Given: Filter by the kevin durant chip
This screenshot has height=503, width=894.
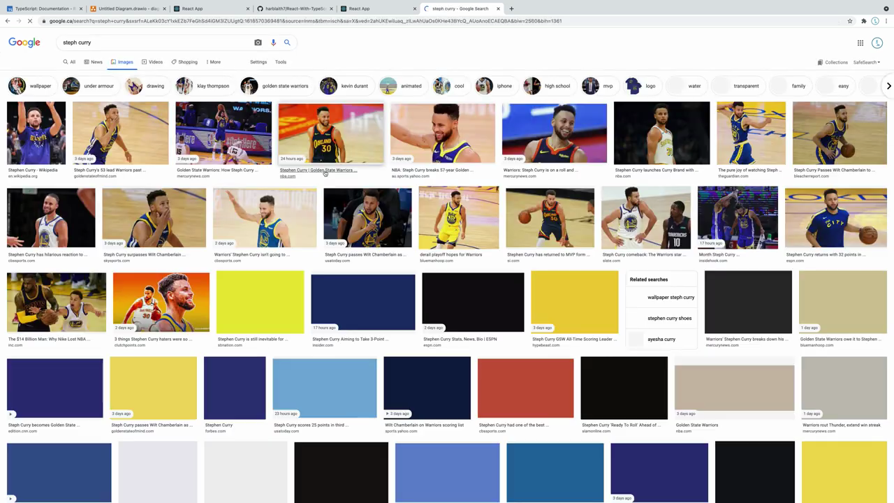Looking at the screenshot, I should click(344, 86).
